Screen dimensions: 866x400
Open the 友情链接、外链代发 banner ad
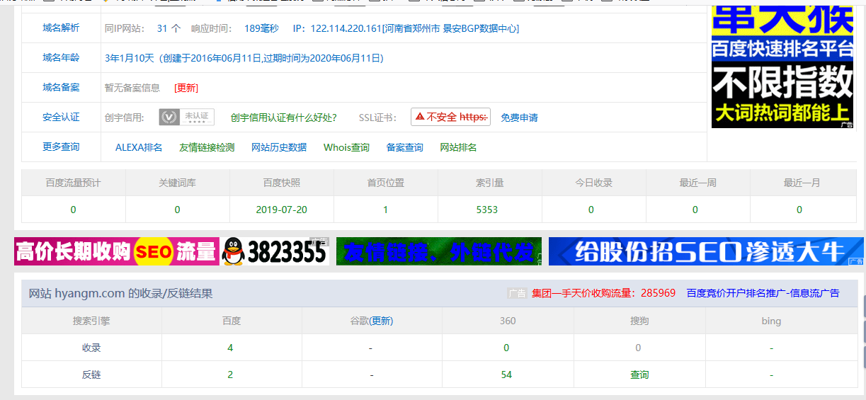click(439, 251)
